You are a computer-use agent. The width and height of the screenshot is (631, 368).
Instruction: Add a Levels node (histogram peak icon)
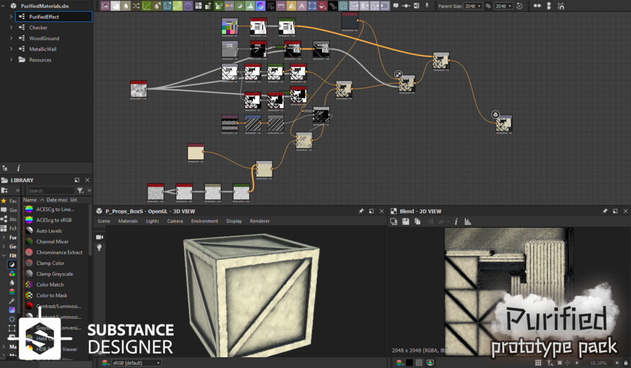point(250,6)
